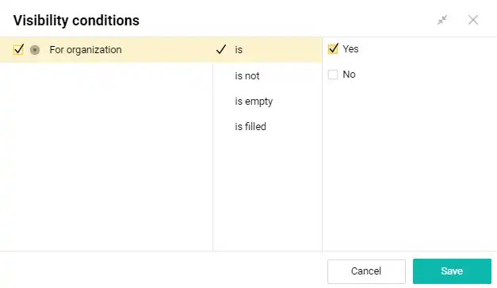This screenshot has width=497, height=288.
Task: Choose the 'is' operator
Action: (x=239, y=50)
